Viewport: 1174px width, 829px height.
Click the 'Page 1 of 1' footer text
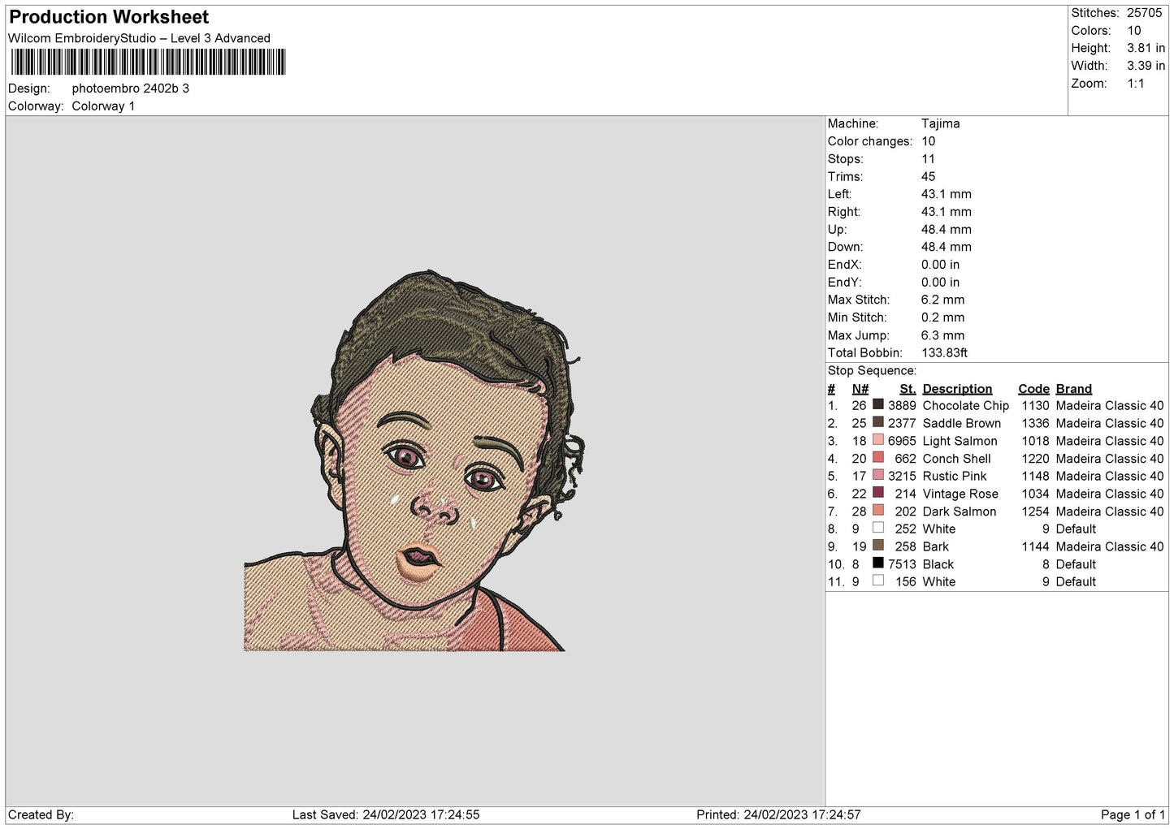(x=1133, y=814)
